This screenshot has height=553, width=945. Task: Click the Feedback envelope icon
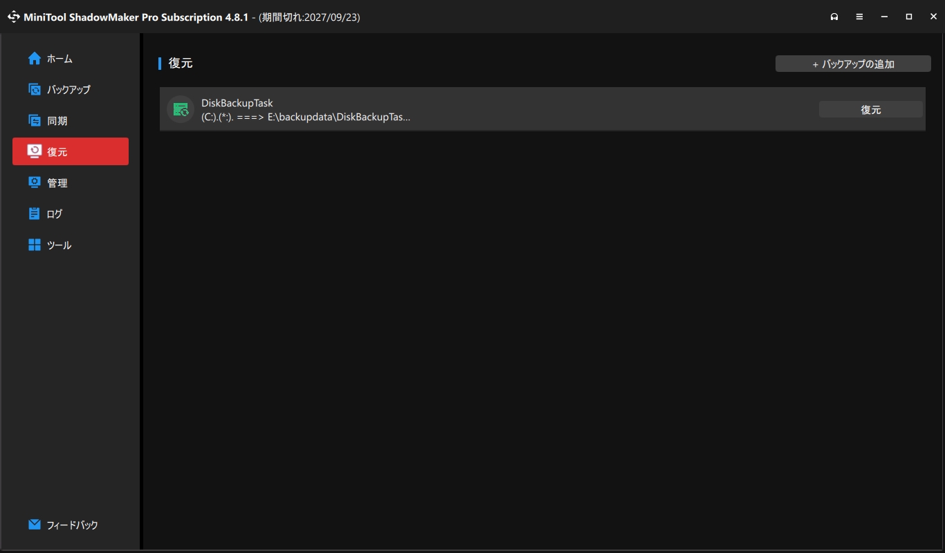[35, 525]
